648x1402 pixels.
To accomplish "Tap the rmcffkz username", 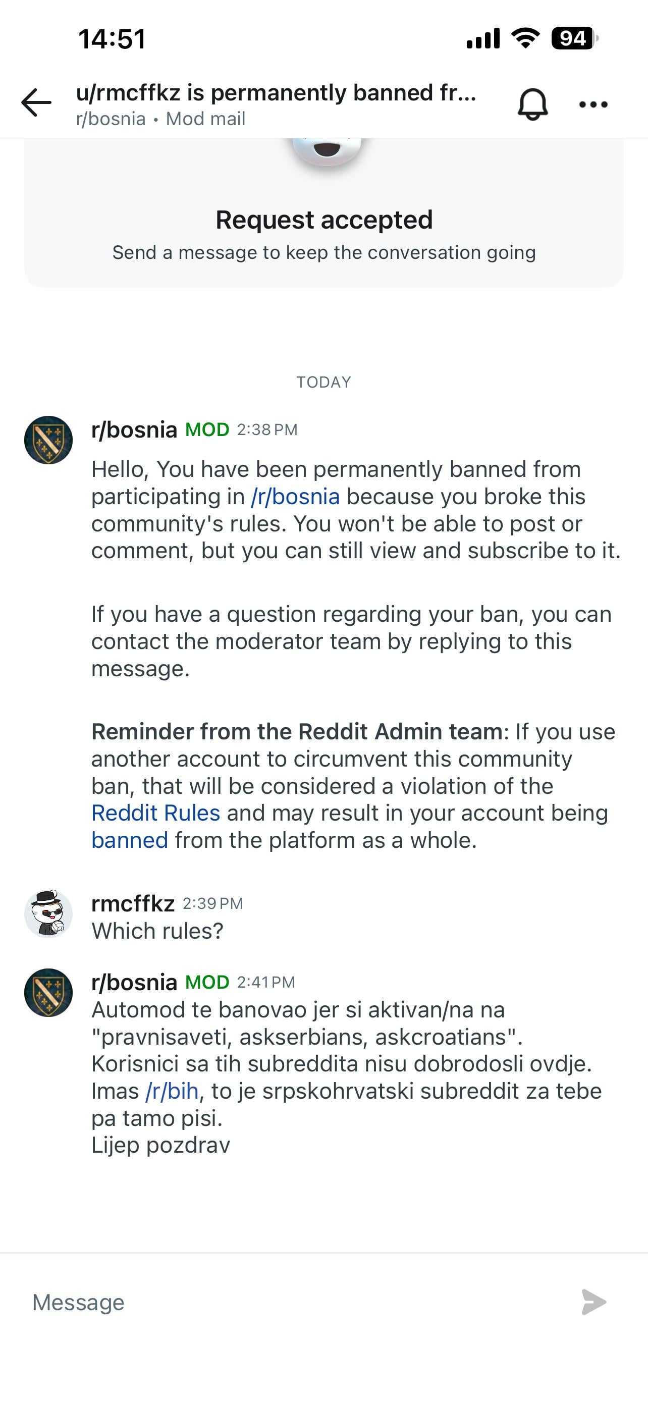I will (x=133, y=903).
